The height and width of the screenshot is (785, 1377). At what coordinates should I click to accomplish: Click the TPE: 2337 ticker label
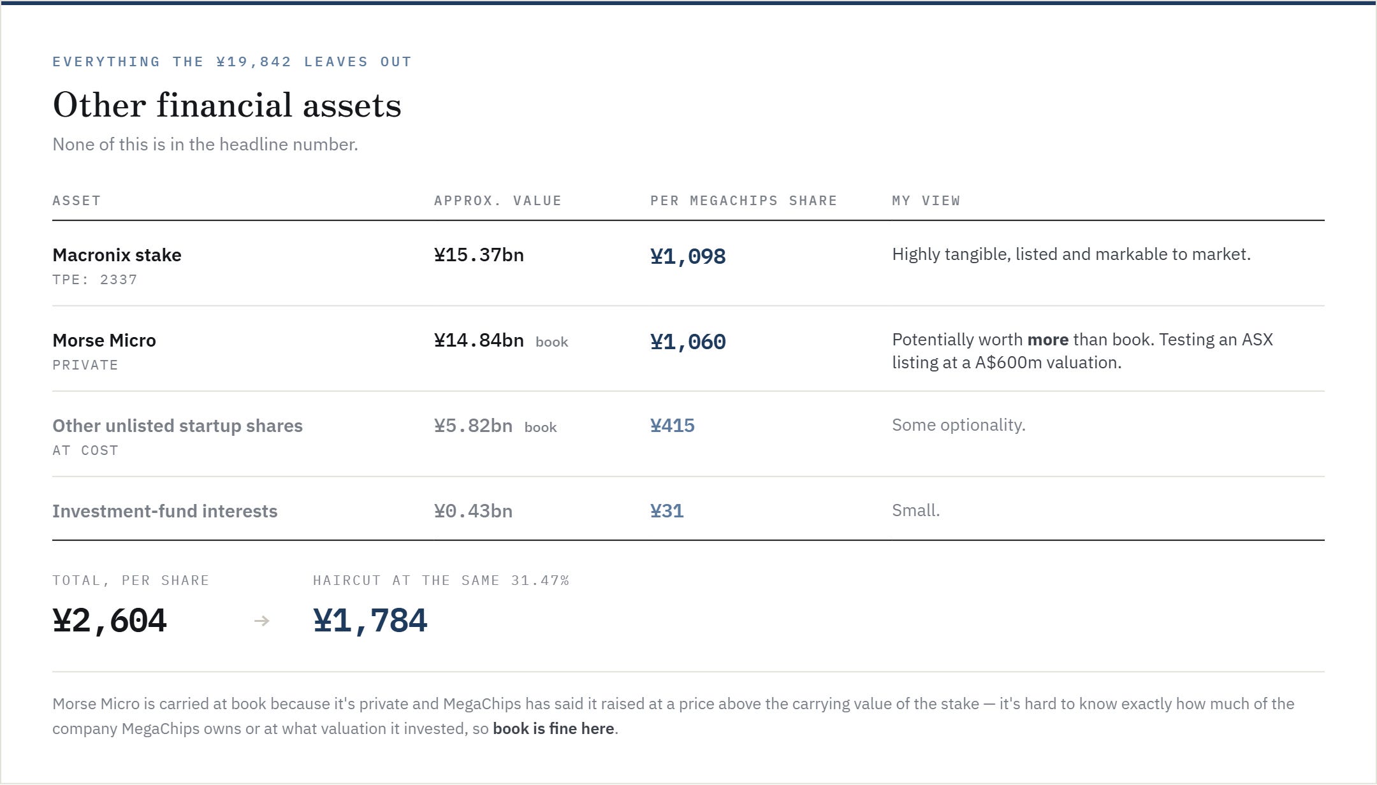point(95,280)
